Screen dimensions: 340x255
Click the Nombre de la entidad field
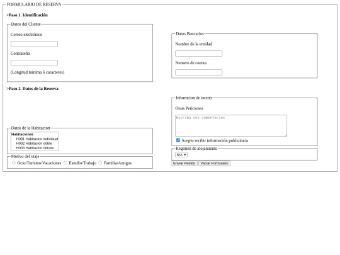point(198,54)
